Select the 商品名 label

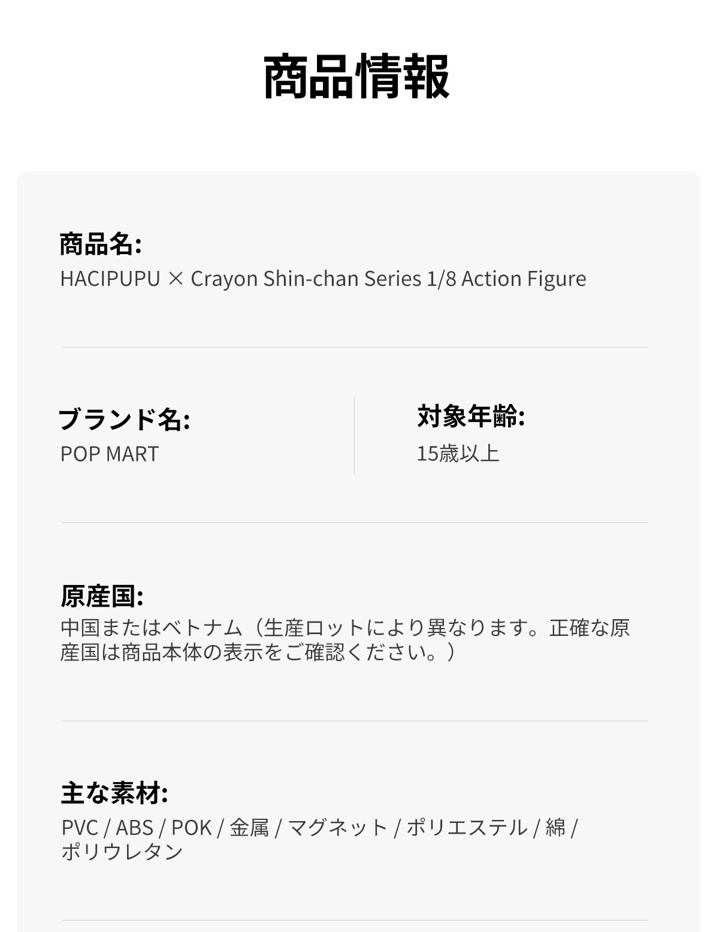click(101, 244)
